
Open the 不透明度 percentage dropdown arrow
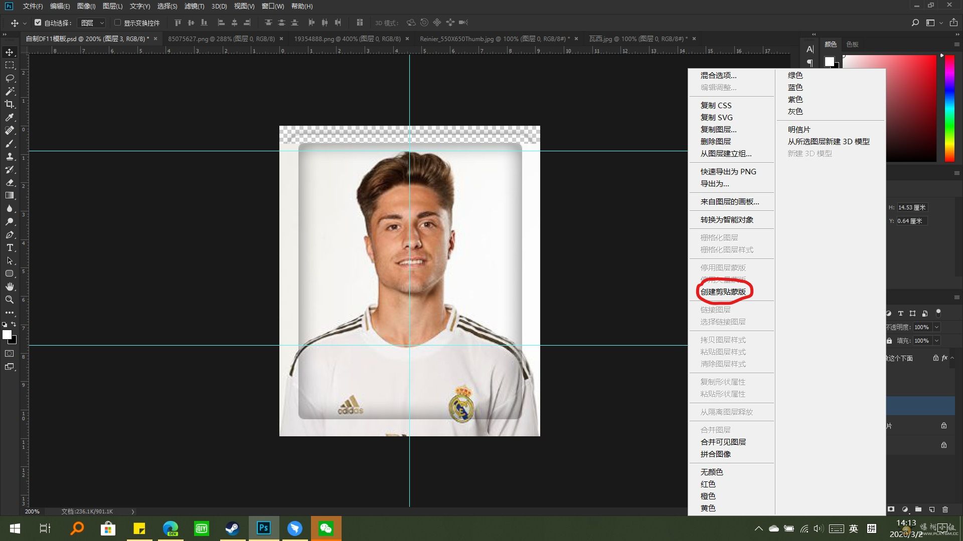[936, 327]
